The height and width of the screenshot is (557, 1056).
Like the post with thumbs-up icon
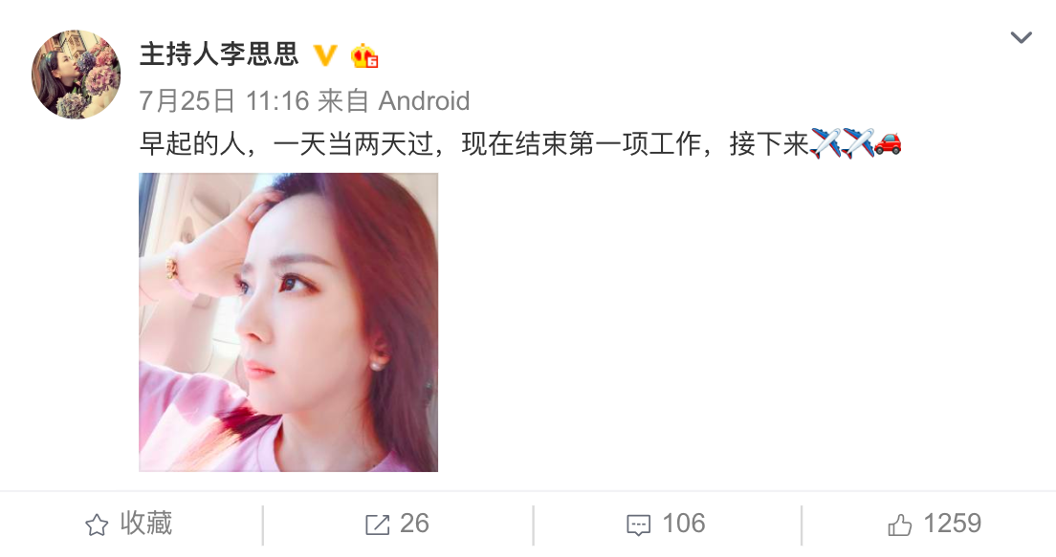900,525
